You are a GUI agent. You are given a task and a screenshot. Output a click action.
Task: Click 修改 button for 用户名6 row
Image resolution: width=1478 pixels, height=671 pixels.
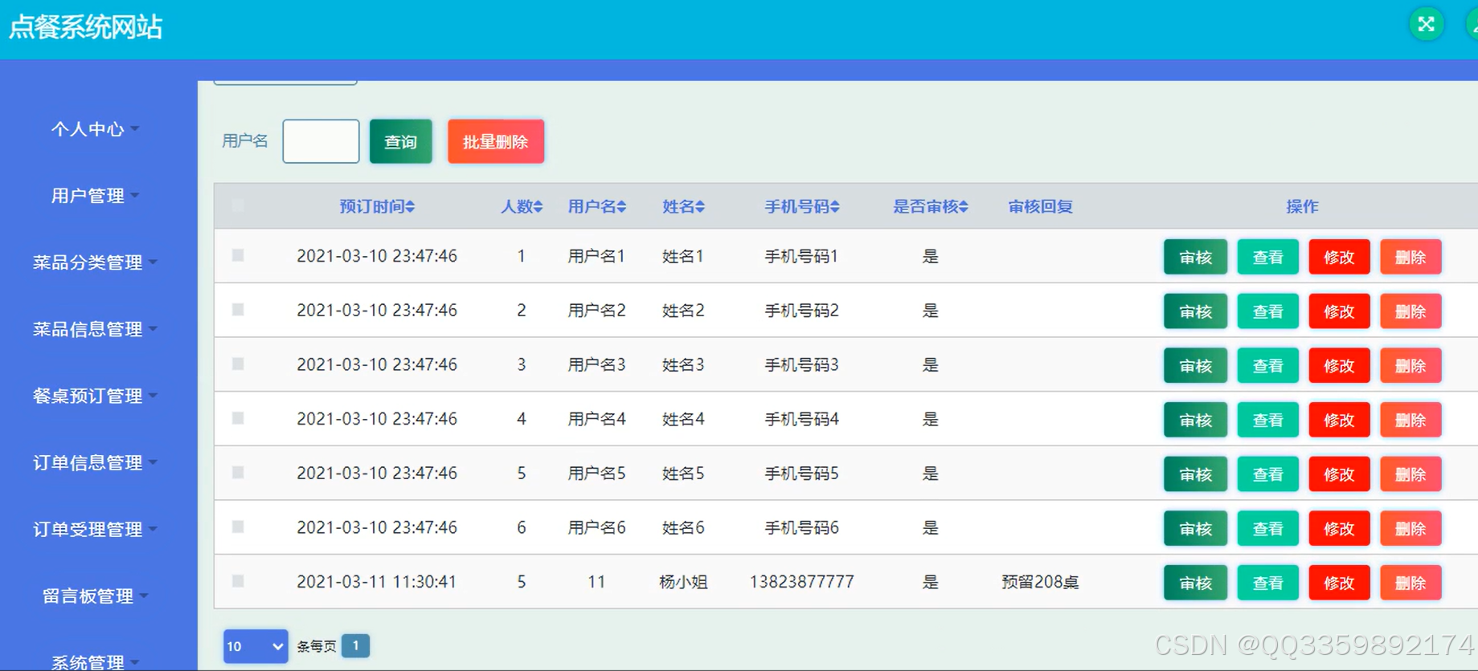(1339, 529)
